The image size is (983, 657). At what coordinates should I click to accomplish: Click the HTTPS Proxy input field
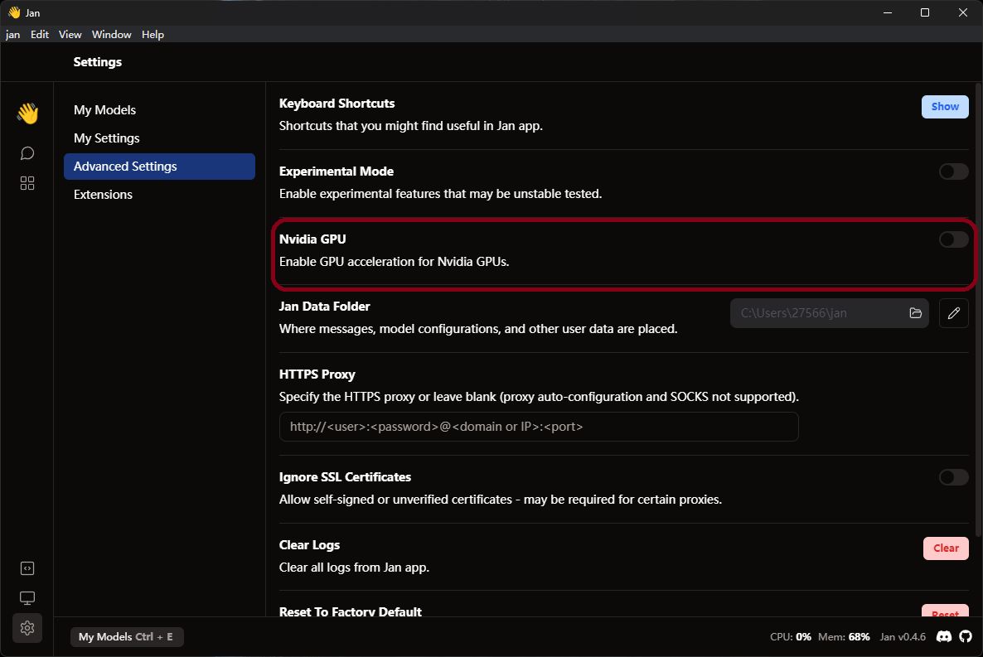[539, 427]
